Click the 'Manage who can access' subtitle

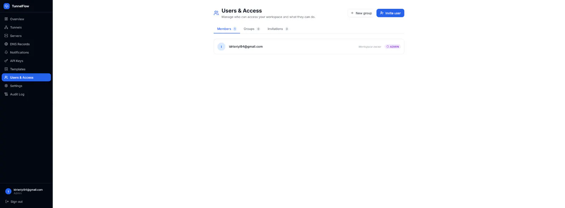(x=268, y=17)
